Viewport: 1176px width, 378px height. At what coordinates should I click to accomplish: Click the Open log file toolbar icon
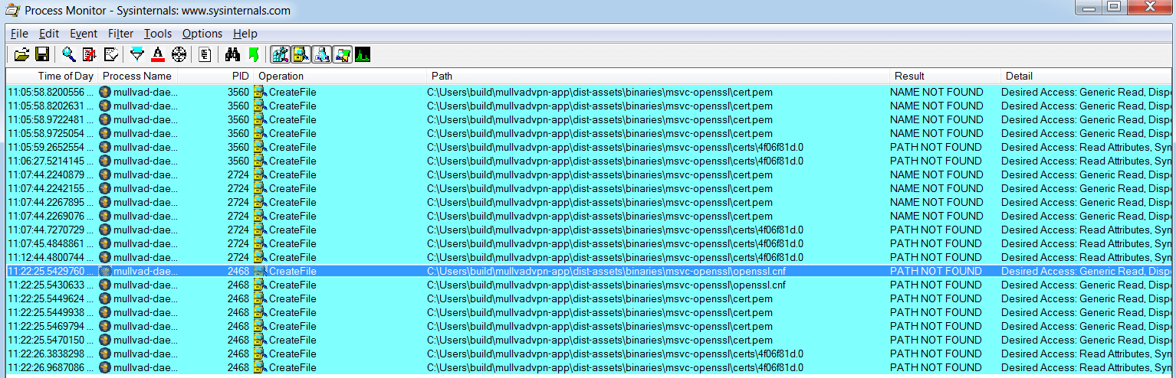coord(21,54)
